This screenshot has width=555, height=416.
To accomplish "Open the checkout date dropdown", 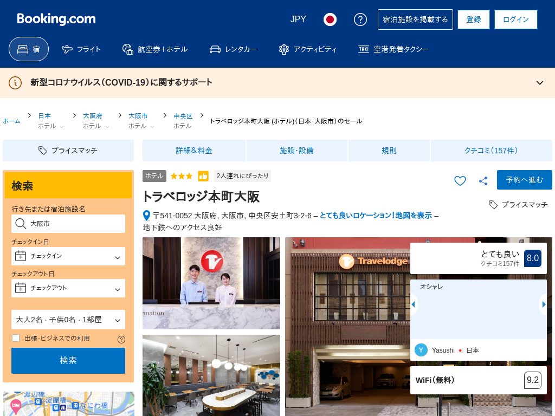I will tap(68, 288).
